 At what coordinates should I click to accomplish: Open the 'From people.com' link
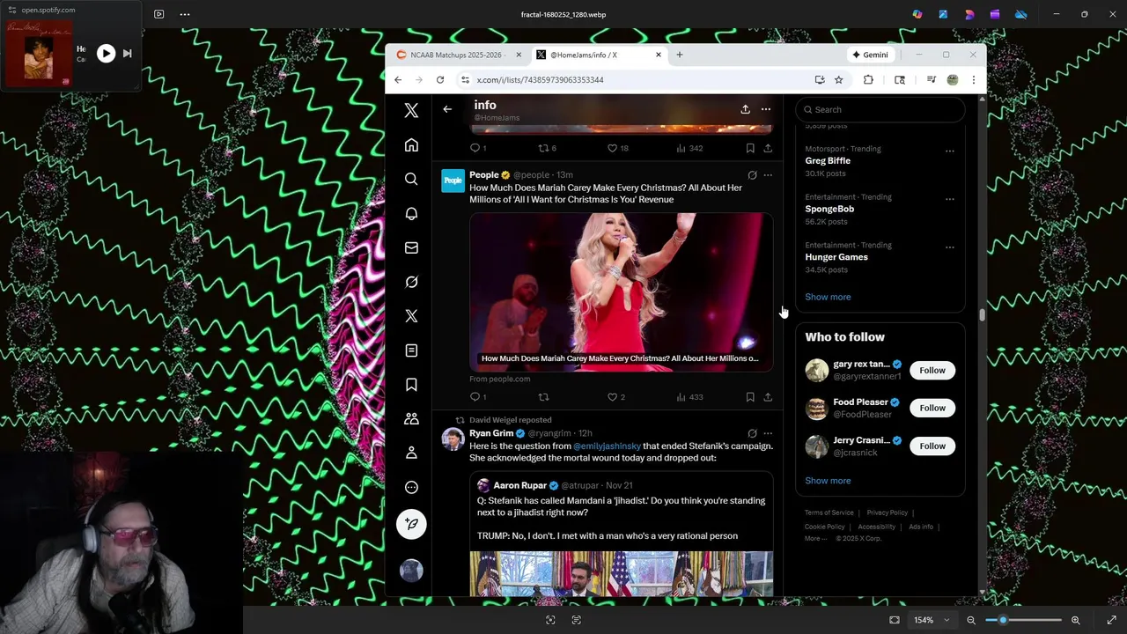499,379
